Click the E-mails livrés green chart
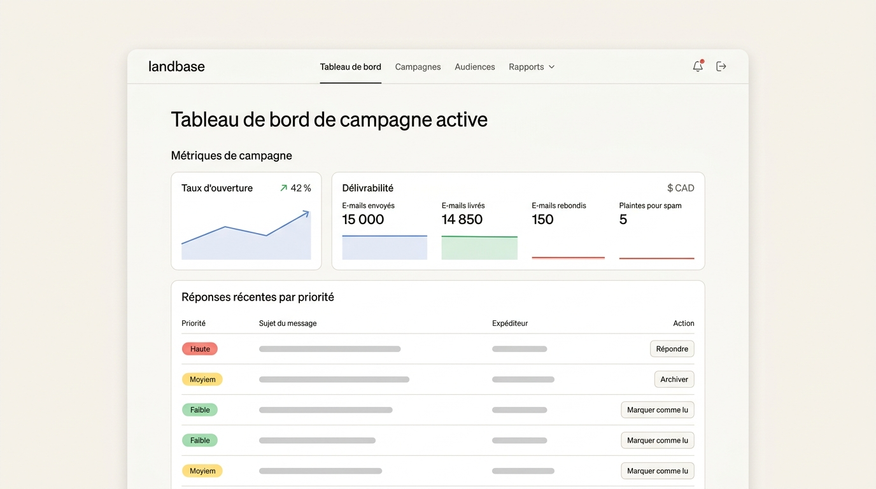Image resolution: width=876 pixels, height=489 pixels. [479, 248]
